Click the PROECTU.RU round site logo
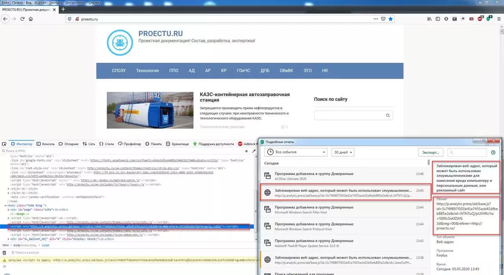 (x=120, y=43)
